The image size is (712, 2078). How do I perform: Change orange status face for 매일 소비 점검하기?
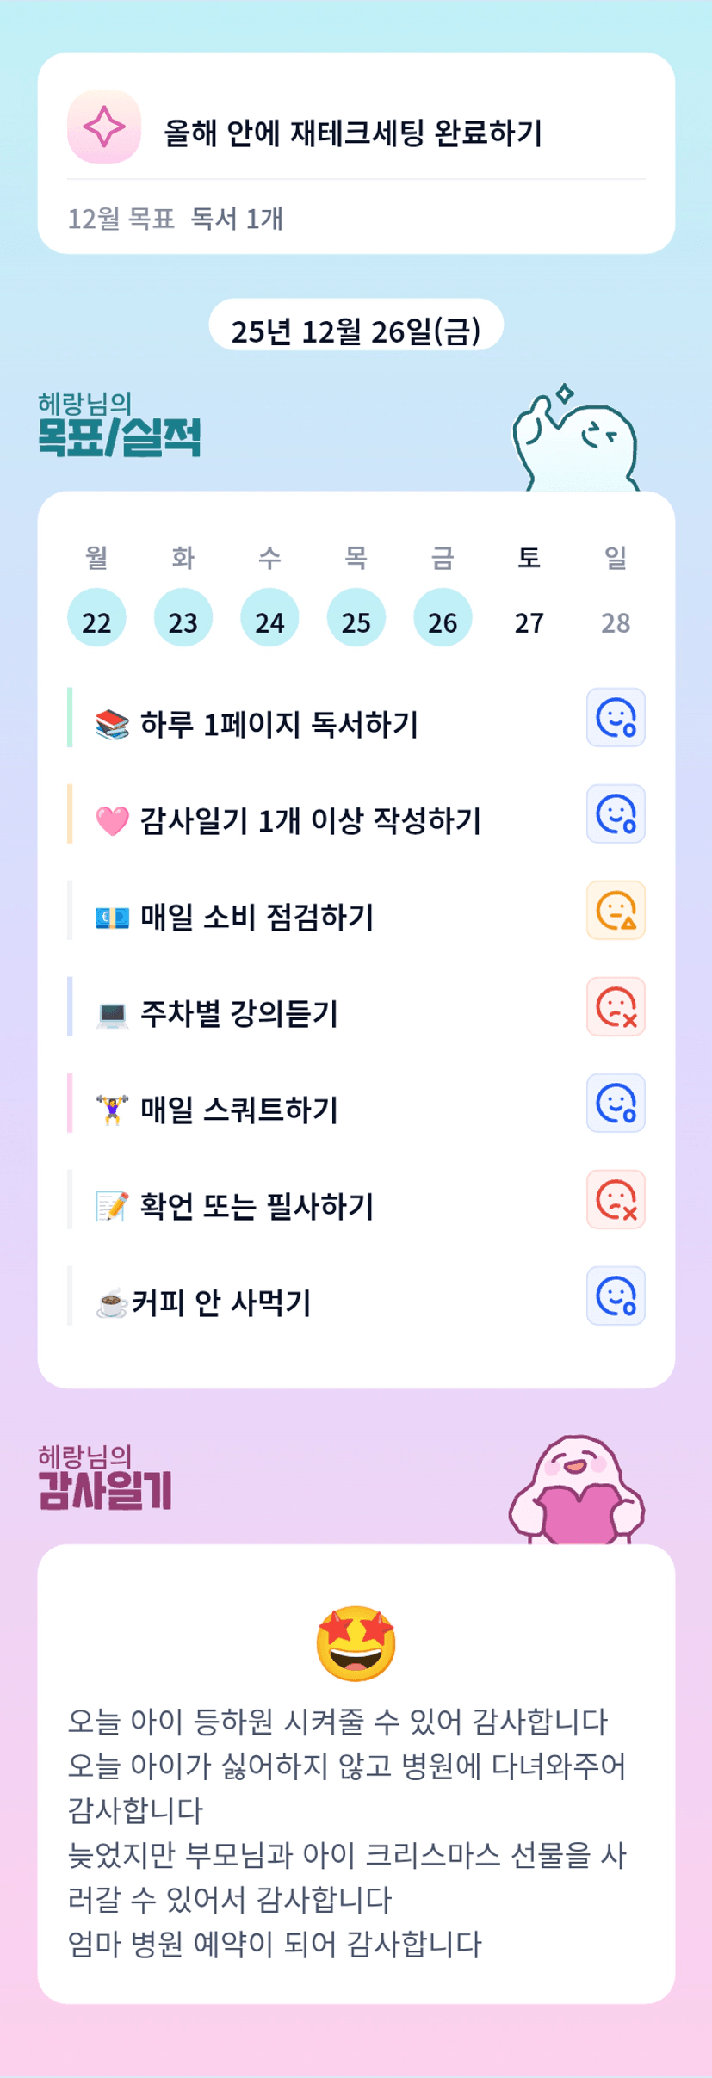(x=616, y=910)
